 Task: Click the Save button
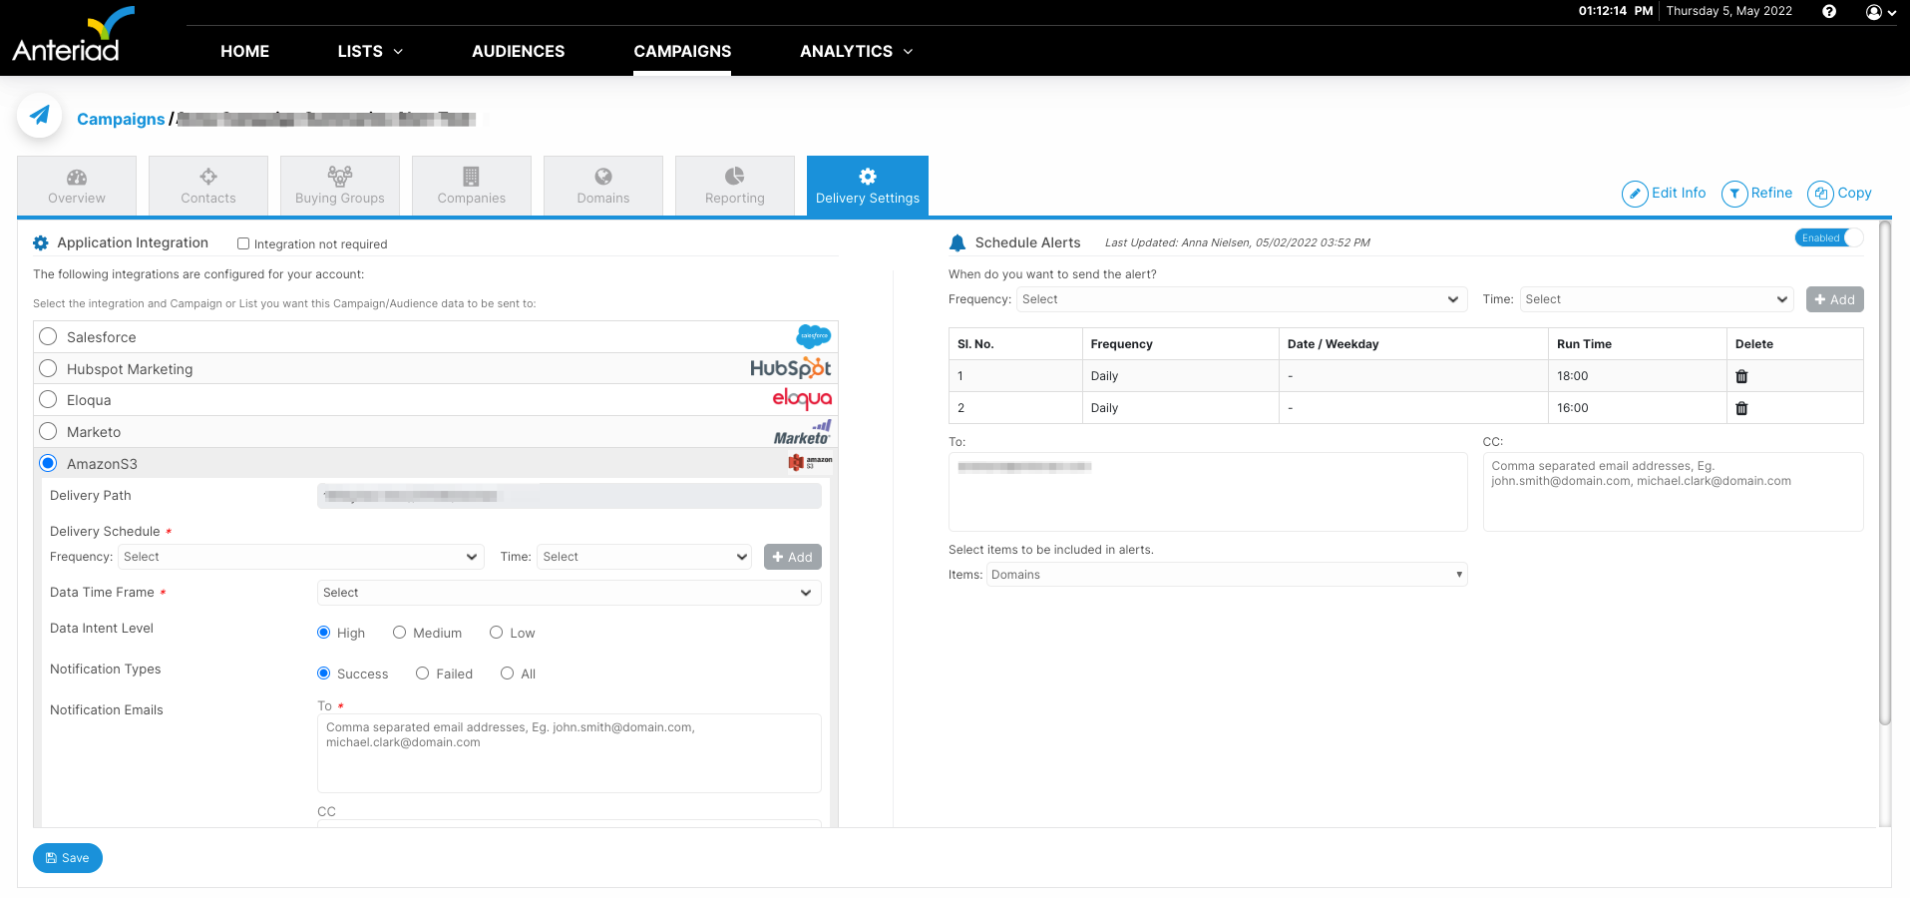[68, 858]
